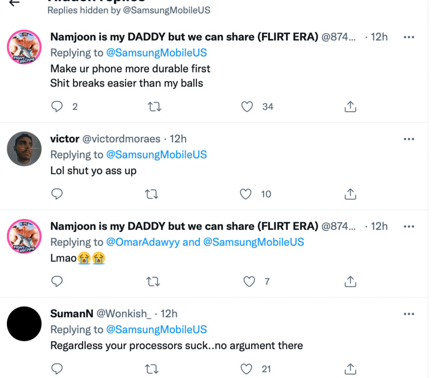This screenshot has width=438, height=378.
Task: Open the @victordmoraes handle
Action: pyautogui.click(x=121, y=139)
